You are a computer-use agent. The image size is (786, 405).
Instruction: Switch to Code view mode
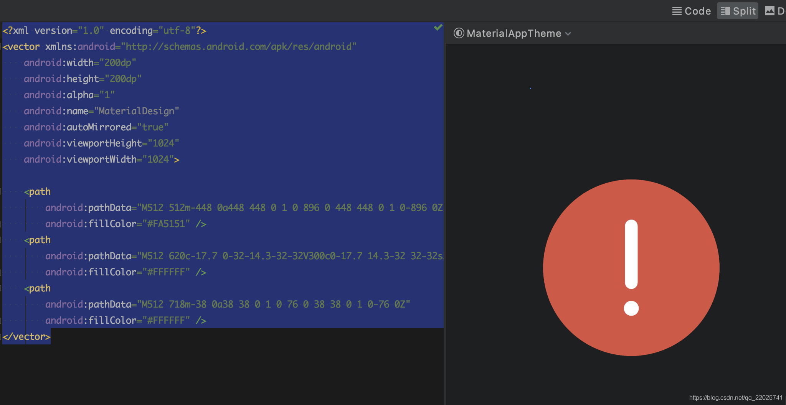(691, 11)
